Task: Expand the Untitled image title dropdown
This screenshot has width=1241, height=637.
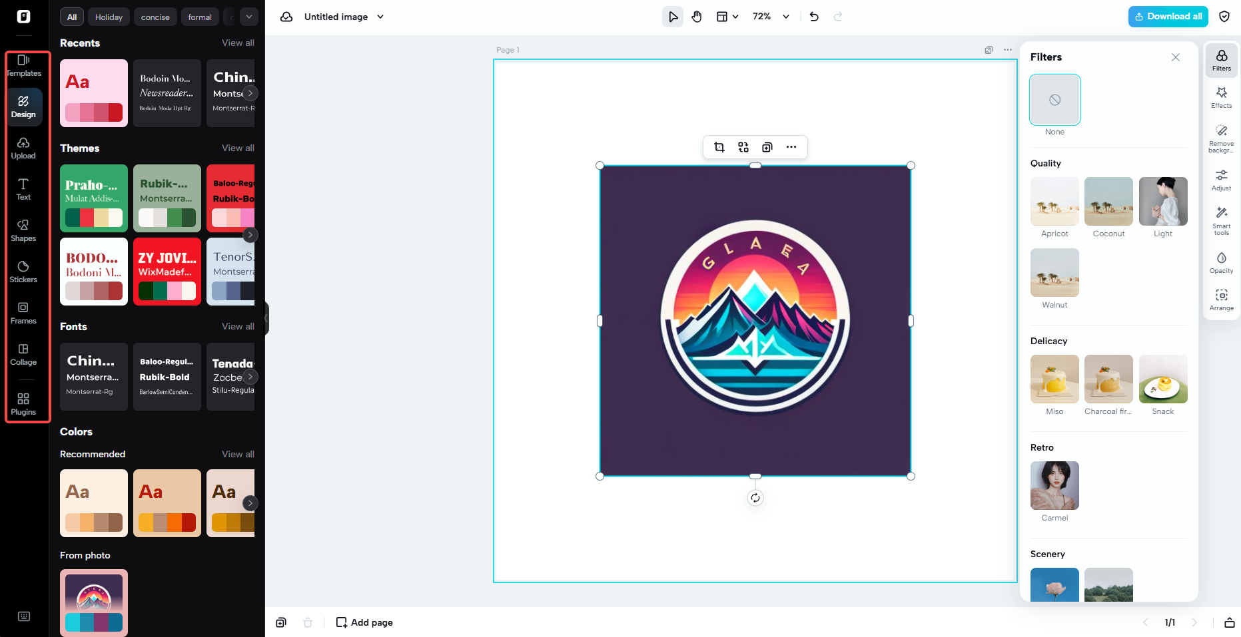Action: pyautogui.click(x=380, y=17)
